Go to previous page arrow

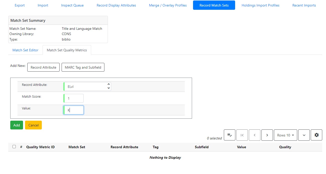(254, 135)
